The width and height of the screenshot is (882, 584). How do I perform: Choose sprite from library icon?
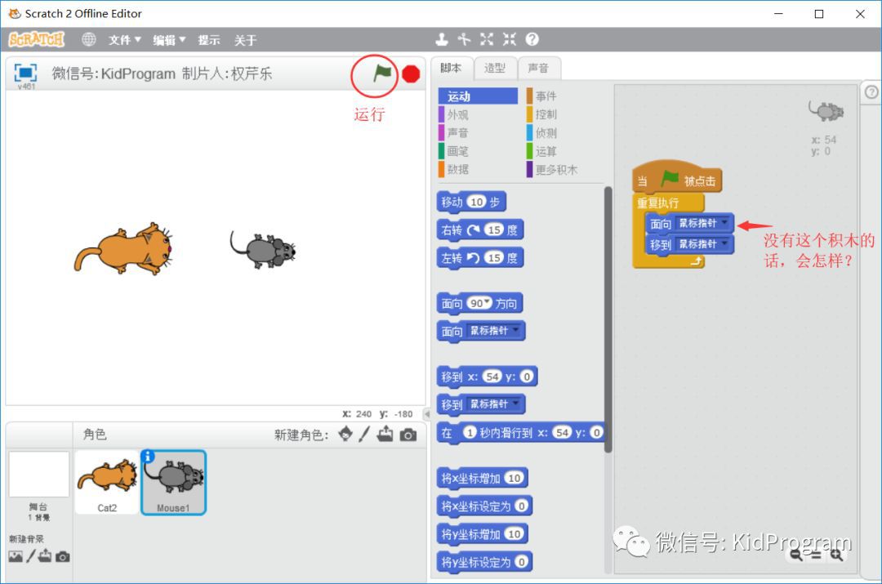345,435
